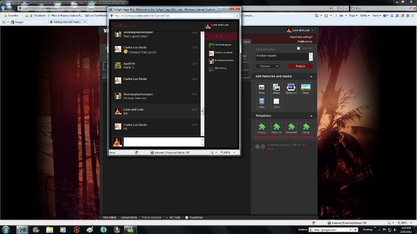Open the Google favorites bar link
This screenshot has width=417, height=234.
coord(17,22)
